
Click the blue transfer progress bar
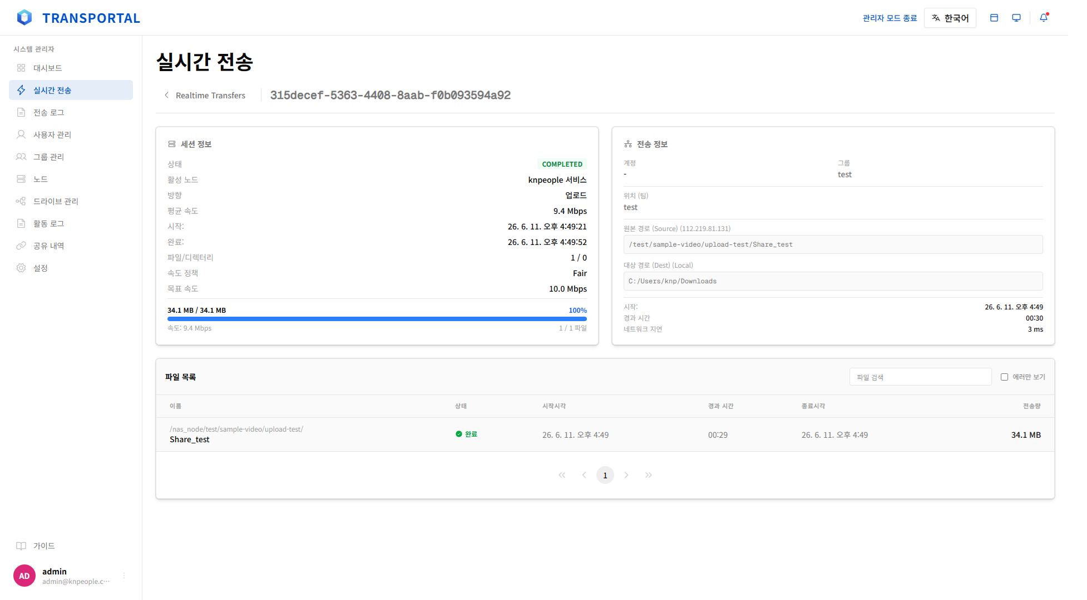coord(377,319)
